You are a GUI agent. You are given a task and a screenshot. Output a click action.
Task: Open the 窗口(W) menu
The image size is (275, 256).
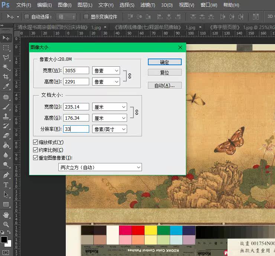(209, 5)
